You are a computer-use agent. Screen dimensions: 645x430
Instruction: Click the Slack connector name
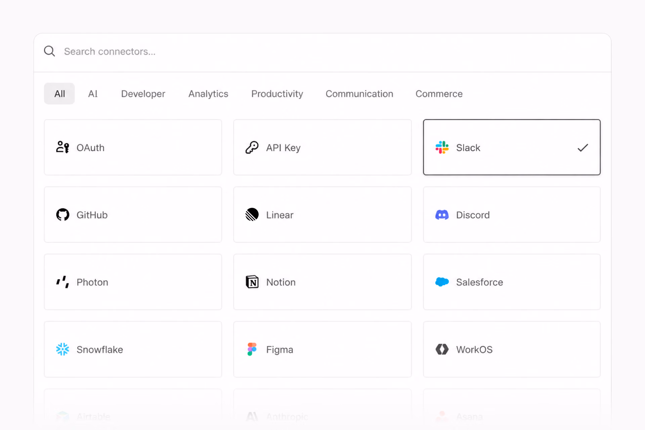tap(468, 148)
